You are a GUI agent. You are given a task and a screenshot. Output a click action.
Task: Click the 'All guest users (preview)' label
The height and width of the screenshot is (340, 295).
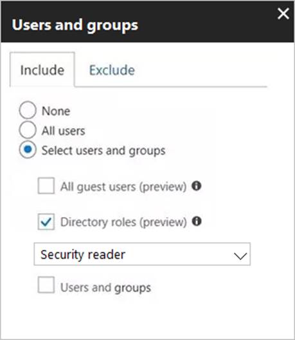tap(123, 187)
